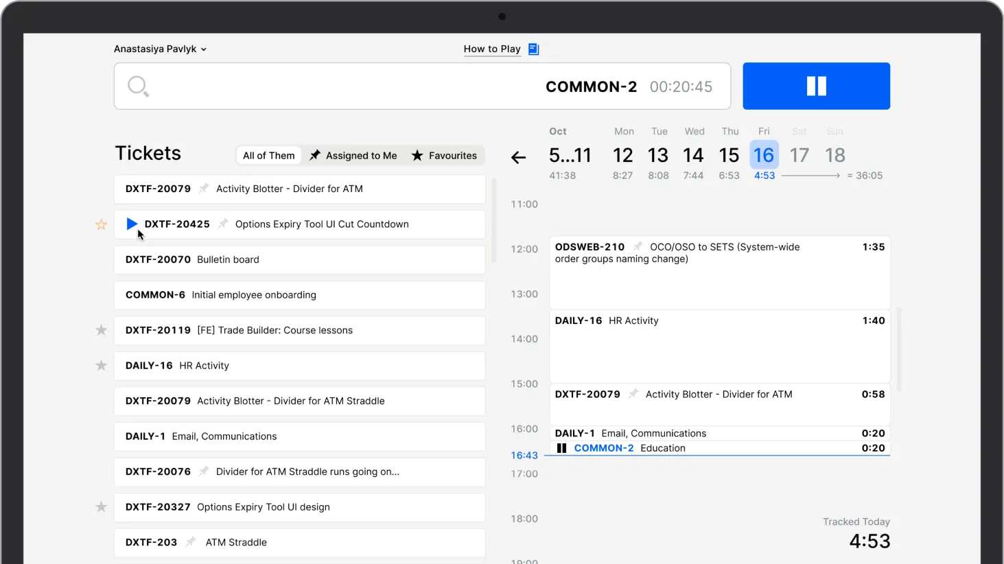Screen dimensions: 1004x564
Task: Pause the running COMMON-2 timer button
Action: (x=816, y=86)
